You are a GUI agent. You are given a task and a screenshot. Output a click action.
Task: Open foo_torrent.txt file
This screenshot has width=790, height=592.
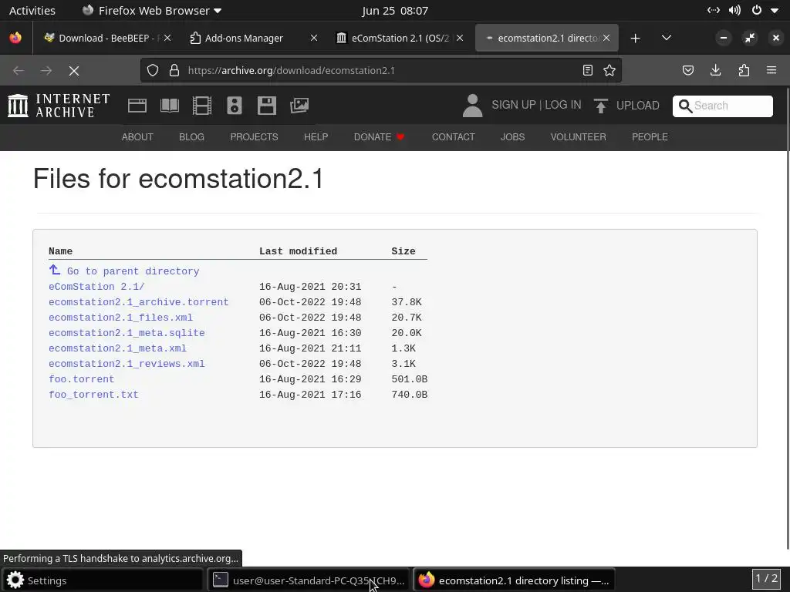tap(93, 395)
